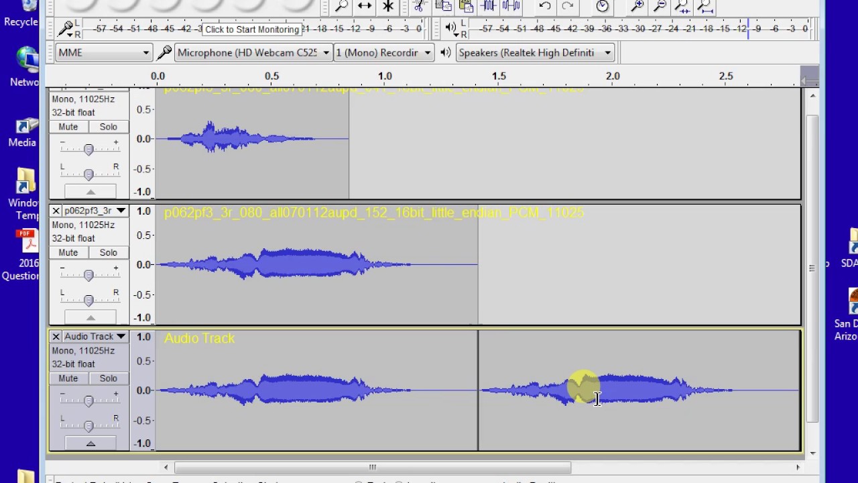Click the timeline ruler at 1.5 seconds
858x483 pixels.
(499, 76)
